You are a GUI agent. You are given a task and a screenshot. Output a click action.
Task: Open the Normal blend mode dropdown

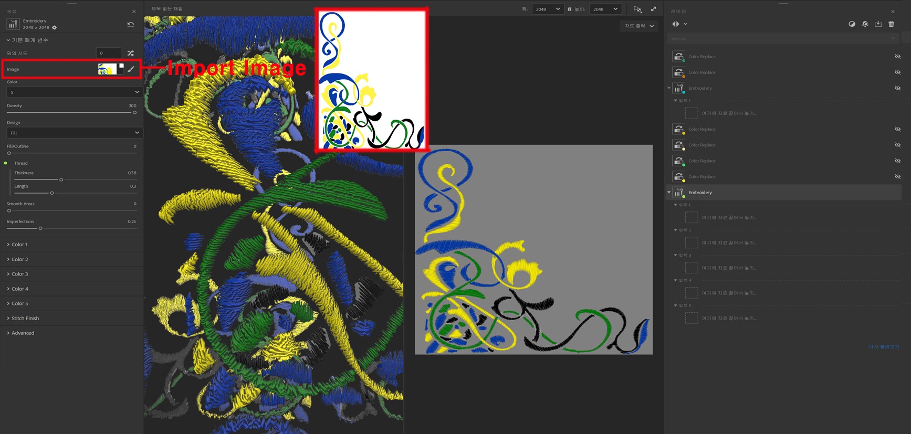pyautogui.click(x=783, y=39)
